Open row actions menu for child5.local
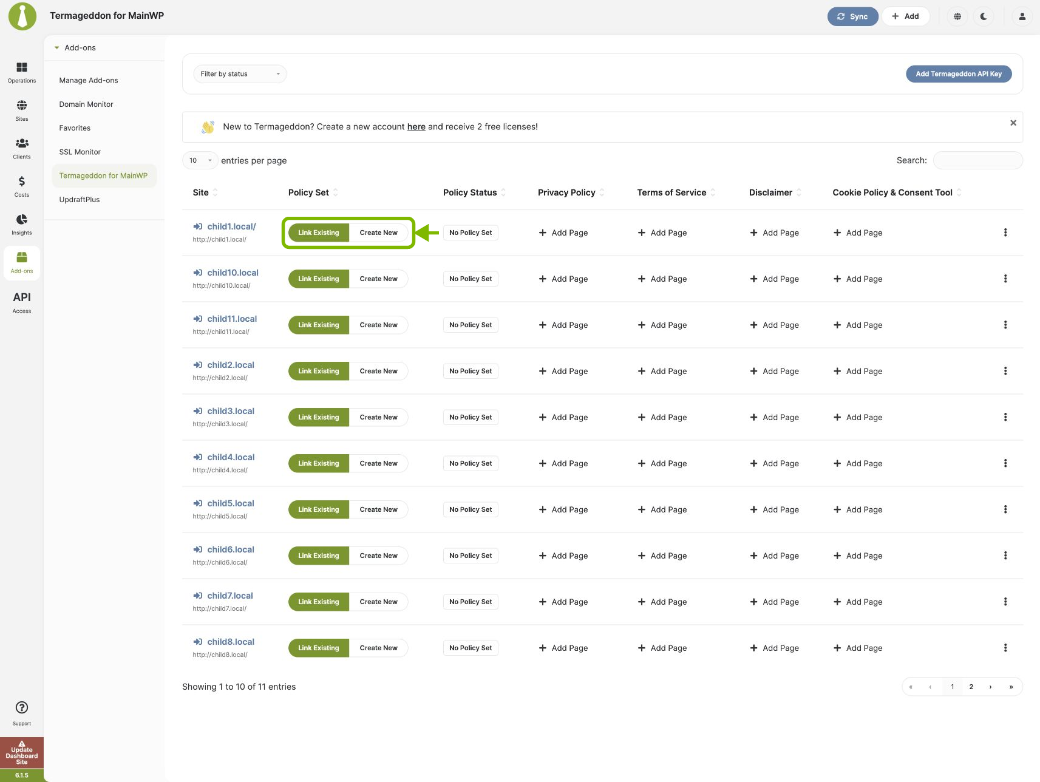 click(x=1005, y=509)
